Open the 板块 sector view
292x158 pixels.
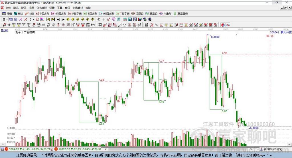pos(19,14)
